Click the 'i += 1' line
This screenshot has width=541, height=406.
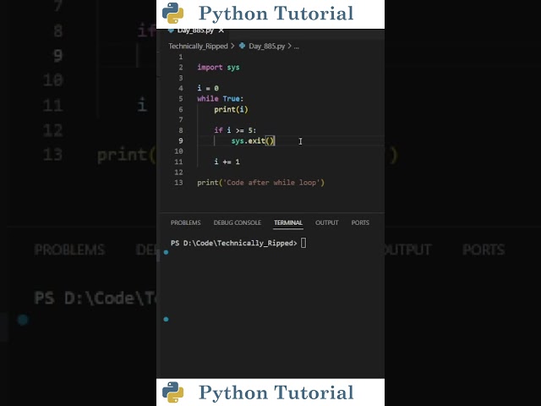pos(227,162)
